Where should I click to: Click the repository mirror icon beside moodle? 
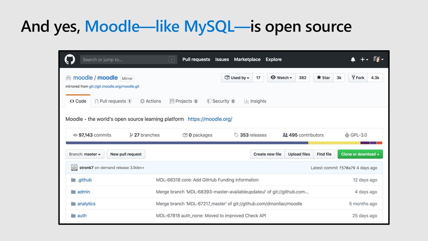pyautogui.click(x=68, y=78)
